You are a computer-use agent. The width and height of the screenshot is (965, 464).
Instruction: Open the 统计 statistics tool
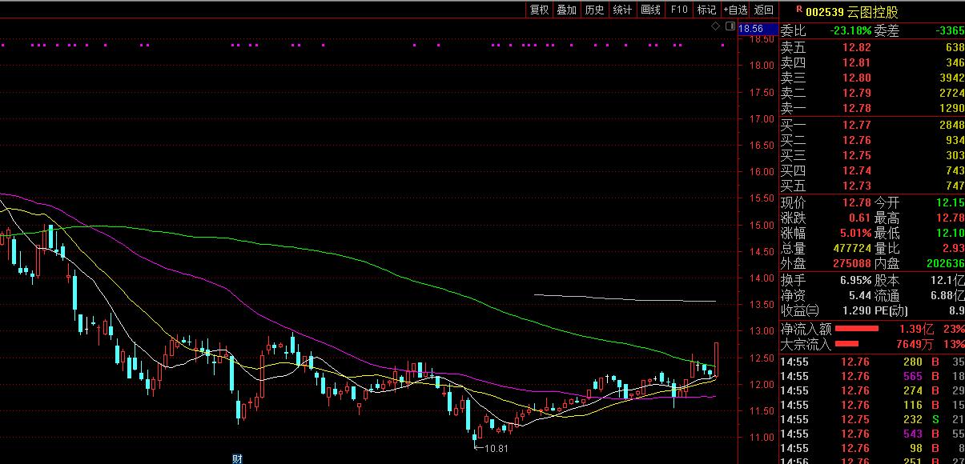622,10
